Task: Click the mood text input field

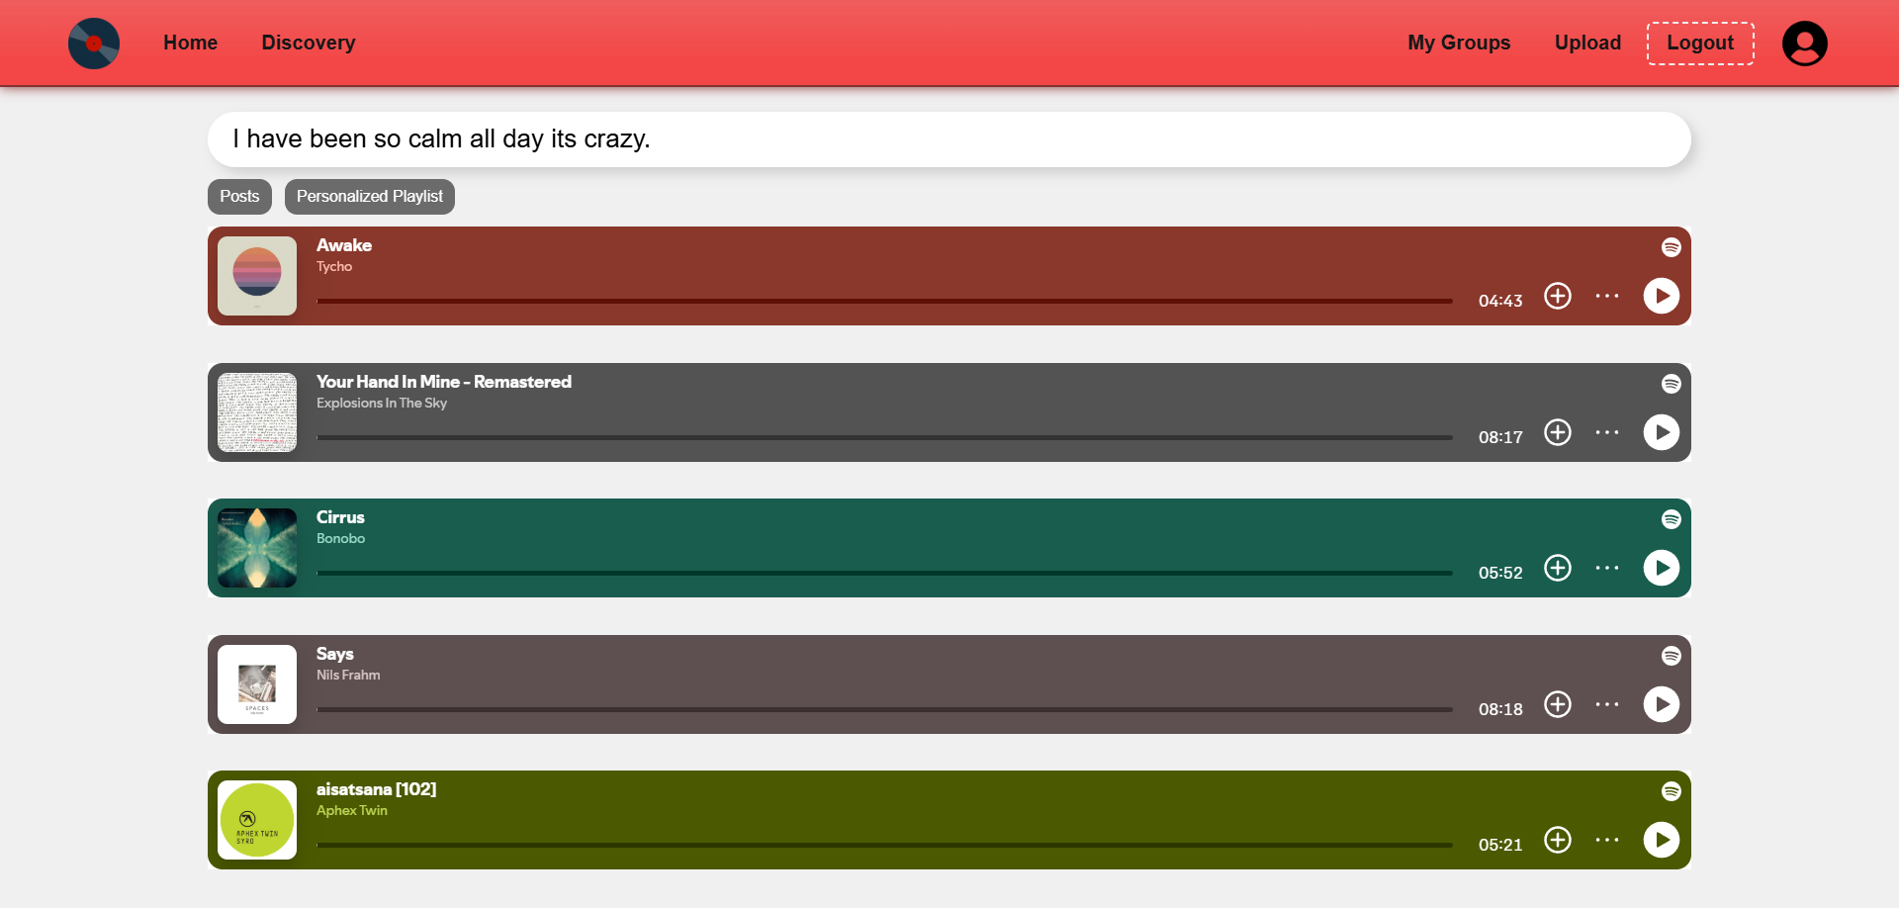Action: (x=949, y=139)
